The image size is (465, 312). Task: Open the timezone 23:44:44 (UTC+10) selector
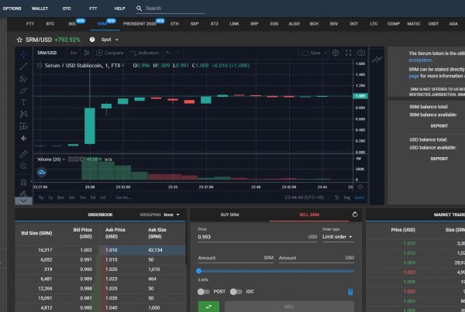click(x=304, y=197)
